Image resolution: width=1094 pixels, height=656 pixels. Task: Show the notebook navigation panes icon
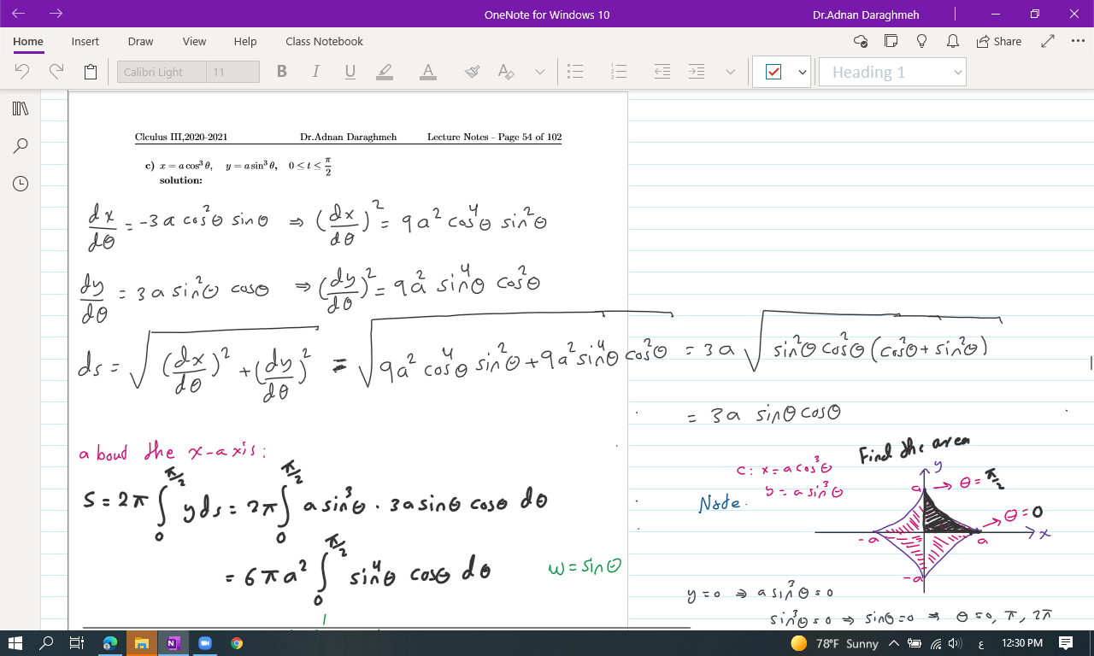(x=21, y=108)
